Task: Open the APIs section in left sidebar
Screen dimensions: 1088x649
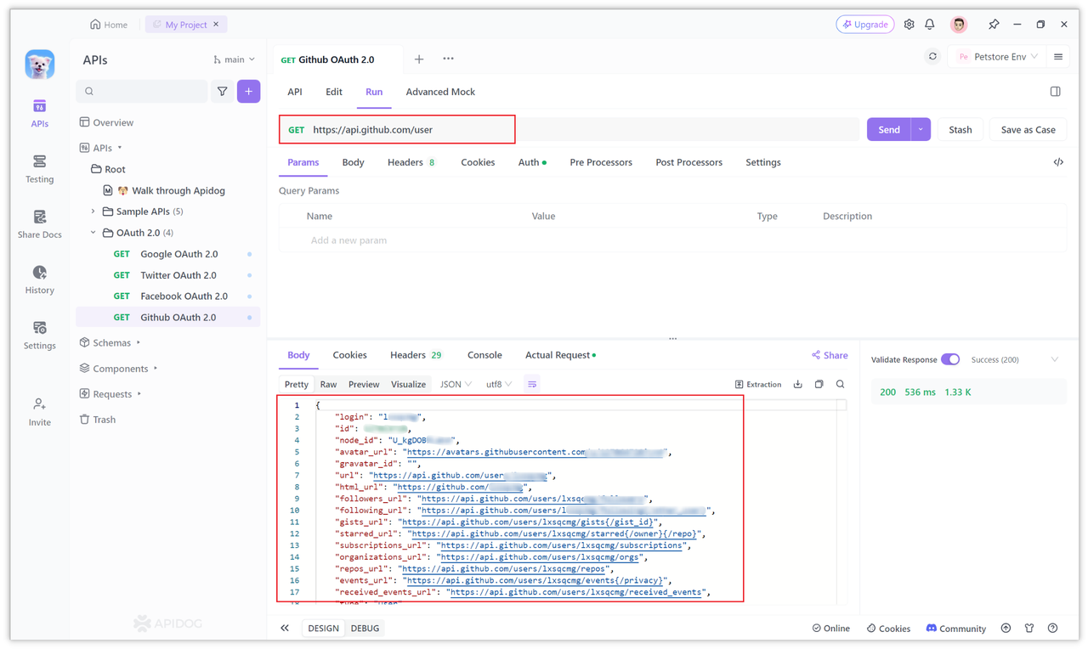Action: click(x=39, y=113)
